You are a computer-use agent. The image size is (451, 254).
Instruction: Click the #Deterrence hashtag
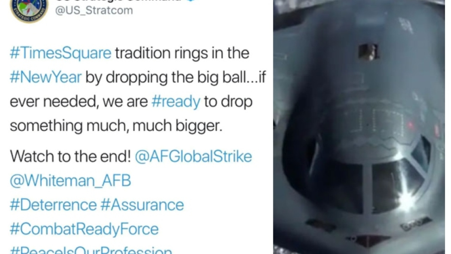tap(53, 205)
